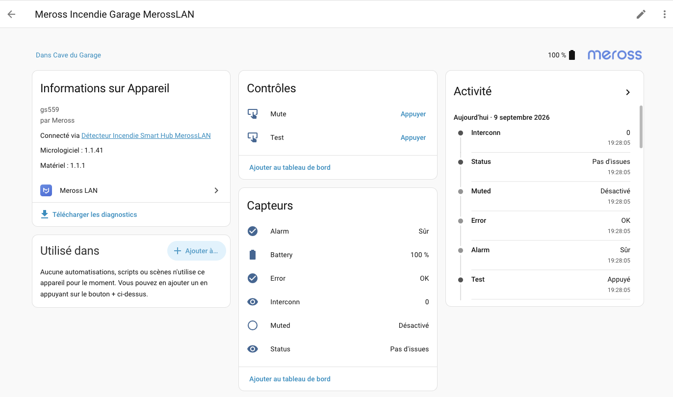Click the par Meross manufacturer text
The image size is (673, 397).
pos(57,120)
